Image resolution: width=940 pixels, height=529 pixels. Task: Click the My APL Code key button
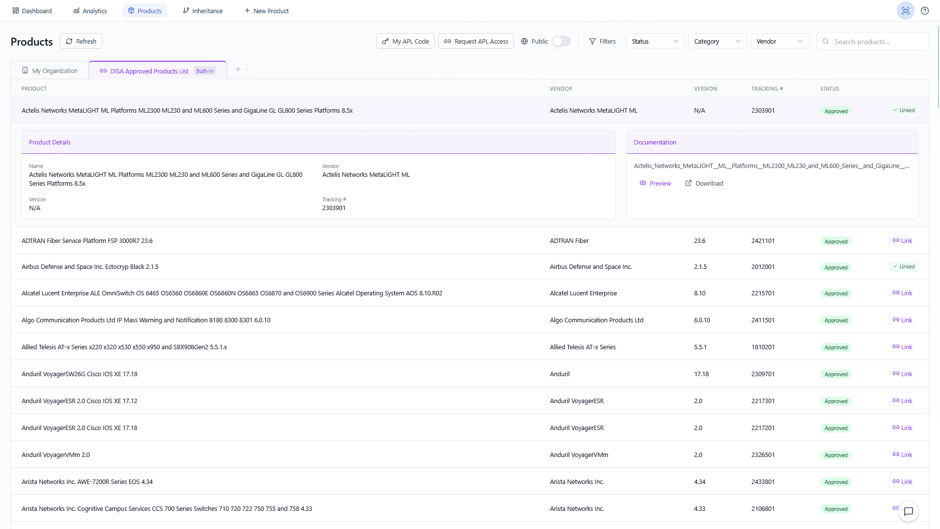[405, 41]
